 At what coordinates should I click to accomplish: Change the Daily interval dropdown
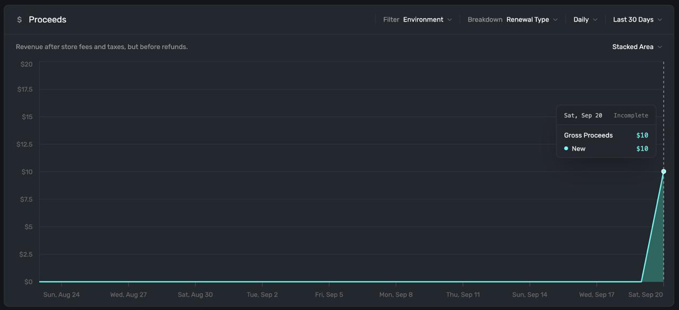(585, 20)
